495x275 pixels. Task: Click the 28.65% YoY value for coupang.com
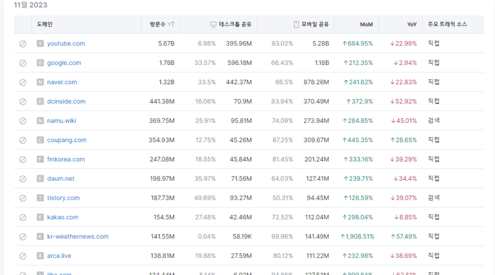pyautogui.click(x=404, y=140)
